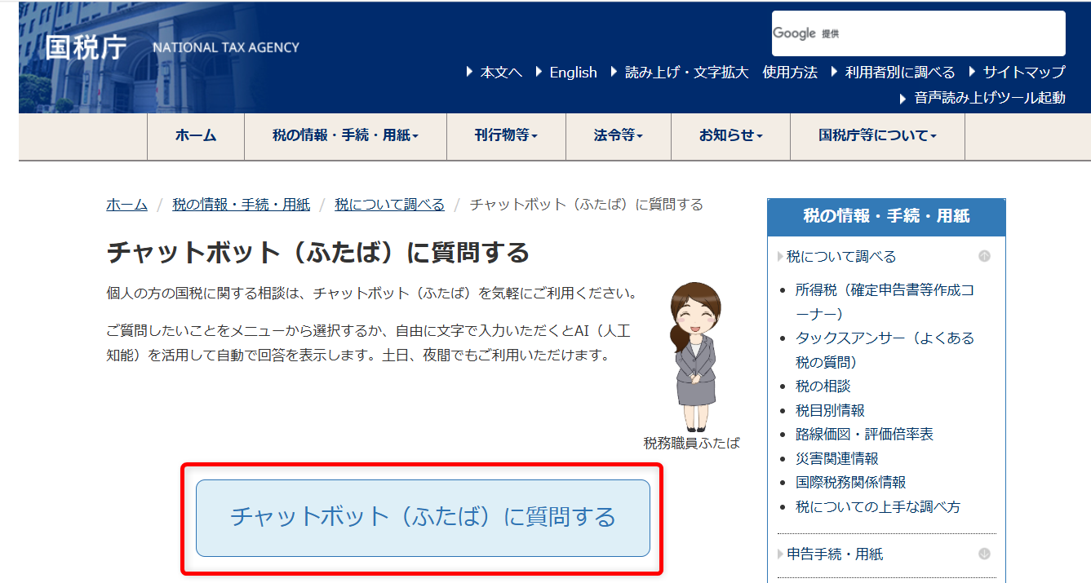Image resolution: width=1091 pixels, height=583 pixels.
Task: Collapse 税について調べる with the round arrow icon
Action: 984,256
